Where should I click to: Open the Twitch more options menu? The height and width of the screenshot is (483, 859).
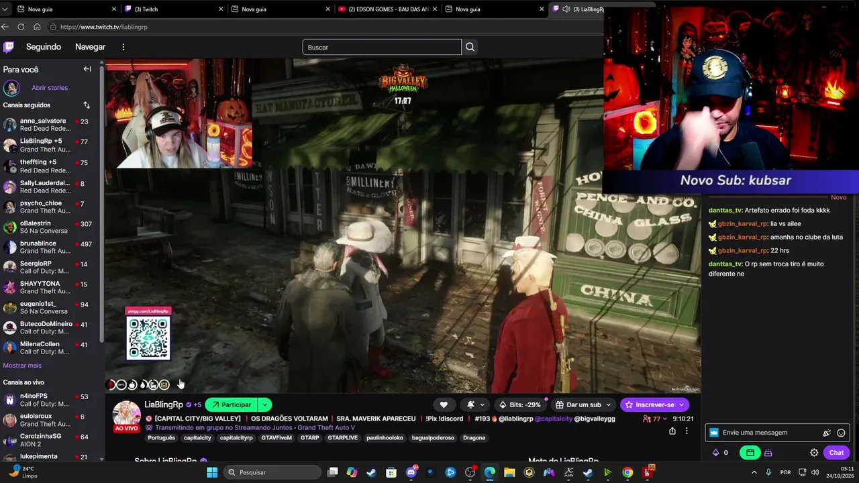pyautogui.click(x=123, y=47)
